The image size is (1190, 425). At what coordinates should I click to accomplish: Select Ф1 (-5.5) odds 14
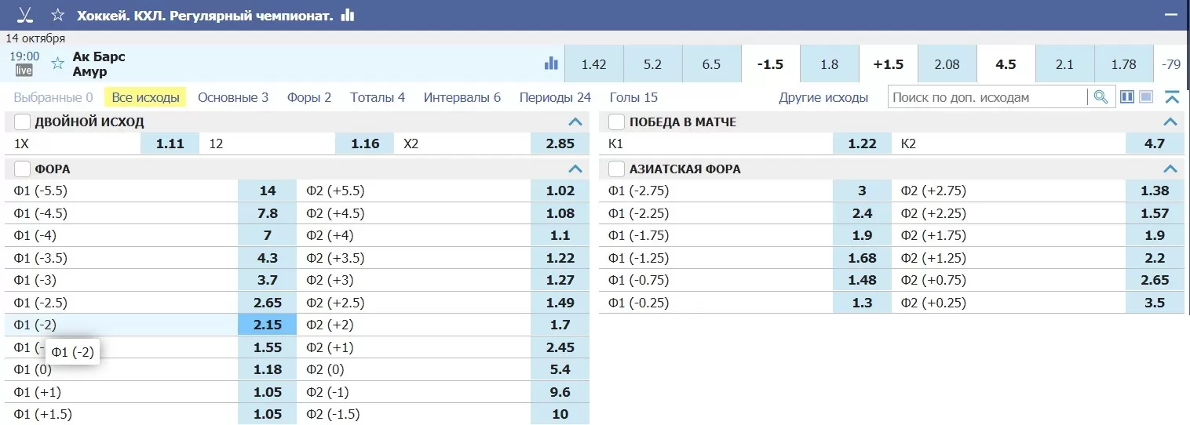(x=268, y=191)
